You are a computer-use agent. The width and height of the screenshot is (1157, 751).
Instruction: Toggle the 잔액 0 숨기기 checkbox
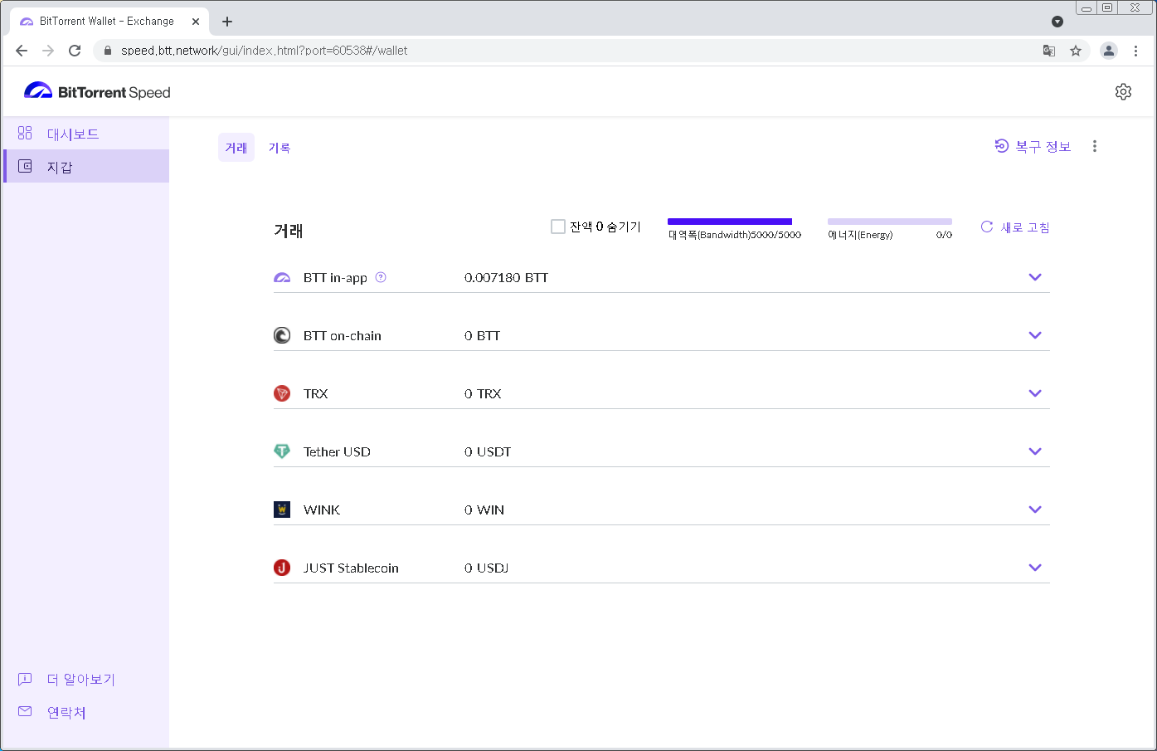coord(558,227)
